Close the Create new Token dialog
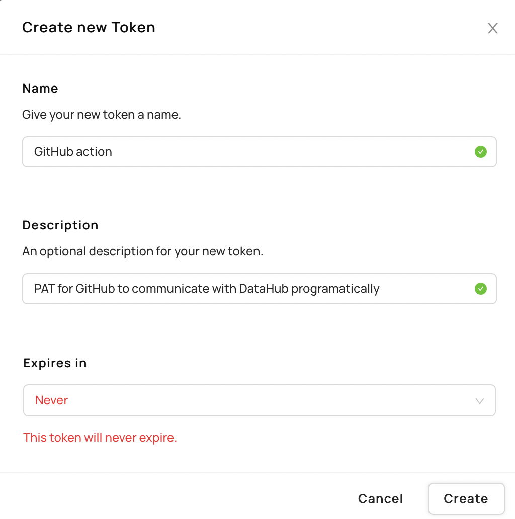Screen dimensions: 515x519 pyautogui.click(x=492, y=28)
